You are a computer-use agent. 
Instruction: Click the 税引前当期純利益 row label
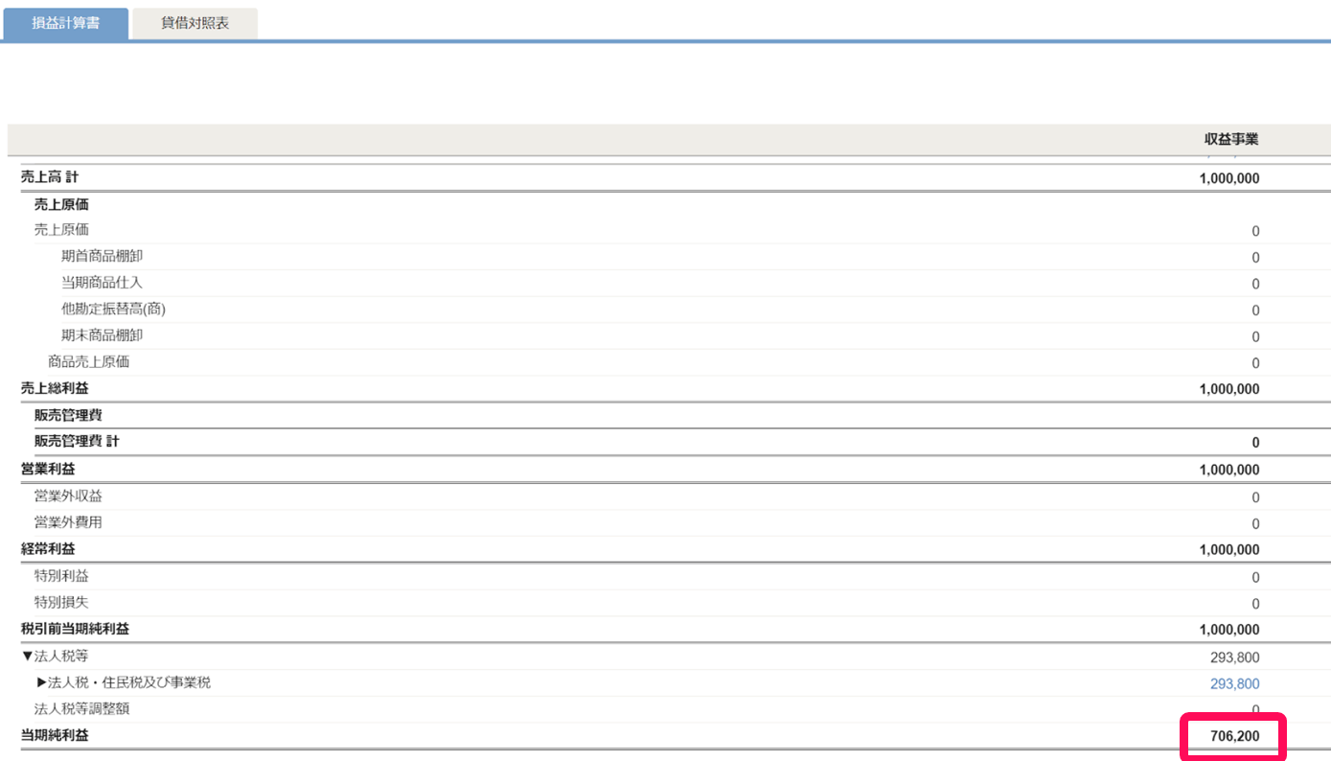click(75, 629)
